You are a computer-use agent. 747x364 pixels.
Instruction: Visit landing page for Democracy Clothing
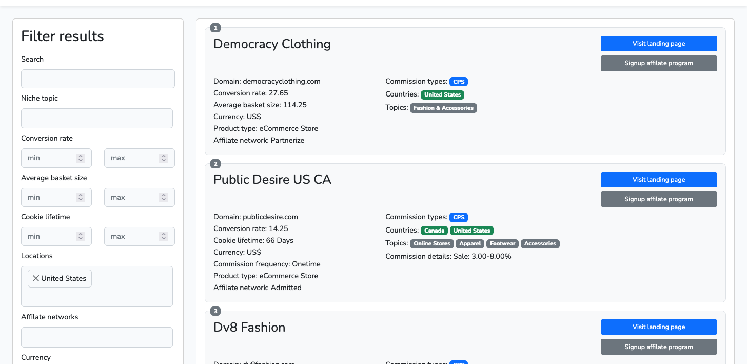pyautogui.click(x=659, y=44)
